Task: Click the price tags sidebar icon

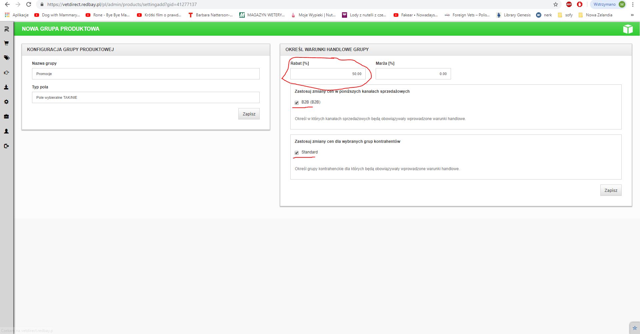Action: click(6, 58)
